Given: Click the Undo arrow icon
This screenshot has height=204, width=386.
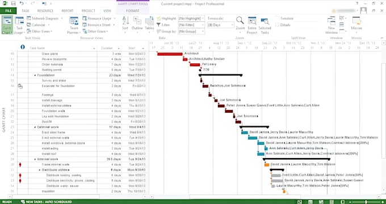Looking at the screenshot, I should 22,3.
